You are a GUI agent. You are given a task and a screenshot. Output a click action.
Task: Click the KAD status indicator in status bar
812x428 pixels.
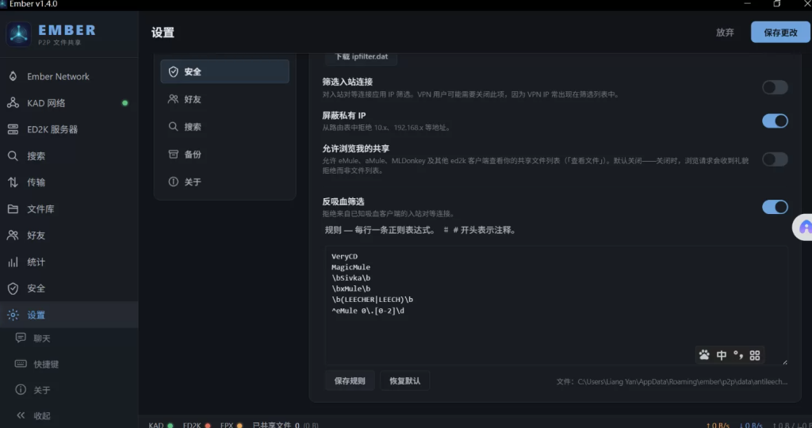click(160, 425)
